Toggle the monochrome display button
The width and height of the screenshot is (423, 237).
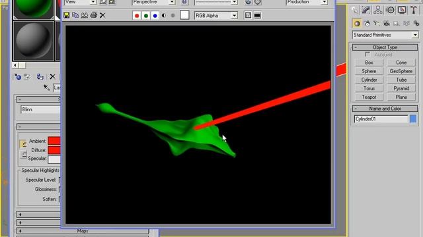(173, 16)
